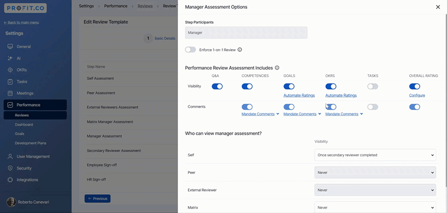Open Mandate Comments dropdown under OKRs

[x=344, y=114]
